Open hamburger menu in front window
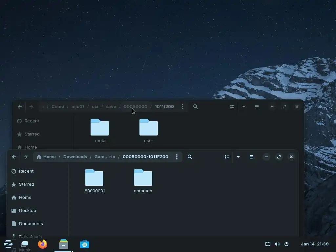 click(251, 157)
